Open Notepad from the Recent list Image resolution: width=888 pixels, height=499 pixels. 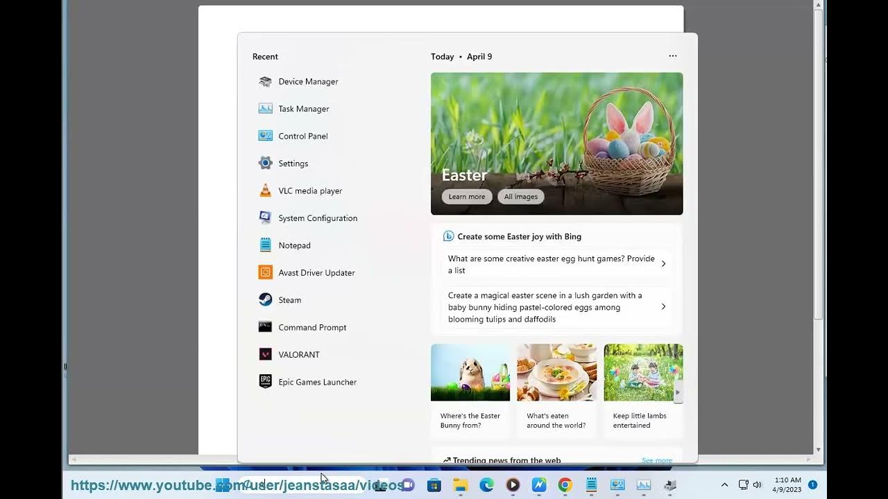[285, 245]
